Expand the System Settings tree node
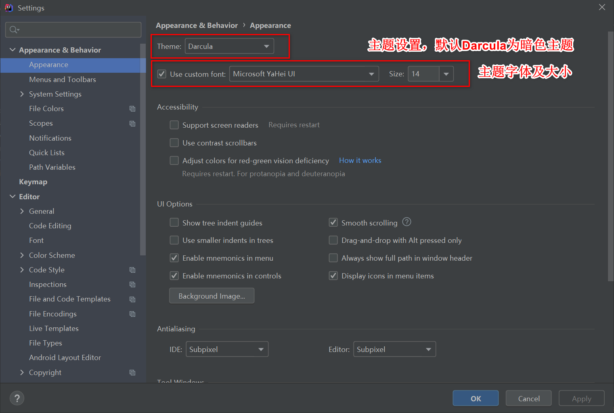Image resolution: width=614 pixels, height=413 pixels. point(22,94)
